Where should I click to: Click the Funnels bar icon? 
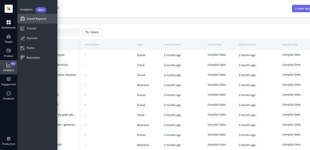pyautogui.click(x=22, y=38)
